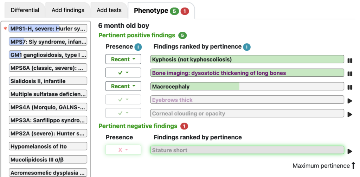The height and width of the screenshot is (177, 360).
Task: Click play arrow beside Corneal clouding or opacity
Action: pyautogui.click(x=350, y=114)
